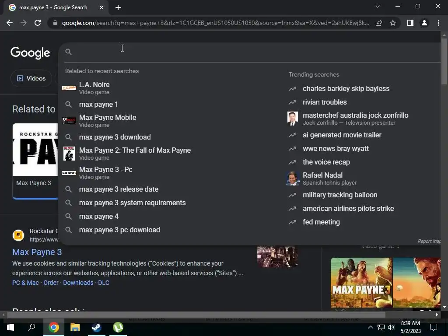Click the Max Payne 2 cover thumbnail
Image resolution: width=448 pixels, height=336 pixels.
(69, 154)
